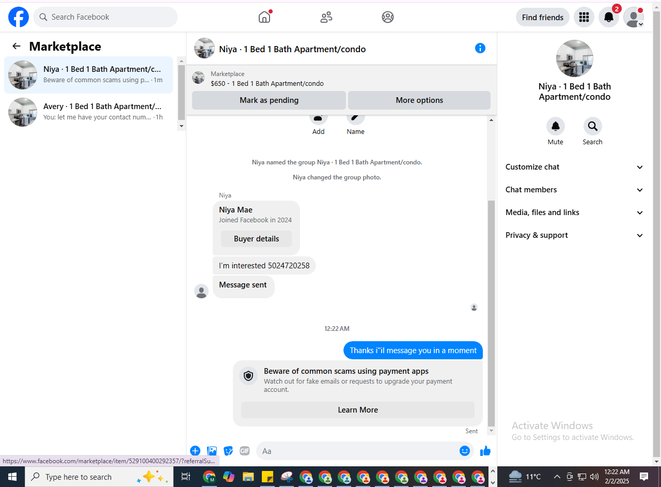Click the Windows taskbar search box

[98, 477]
